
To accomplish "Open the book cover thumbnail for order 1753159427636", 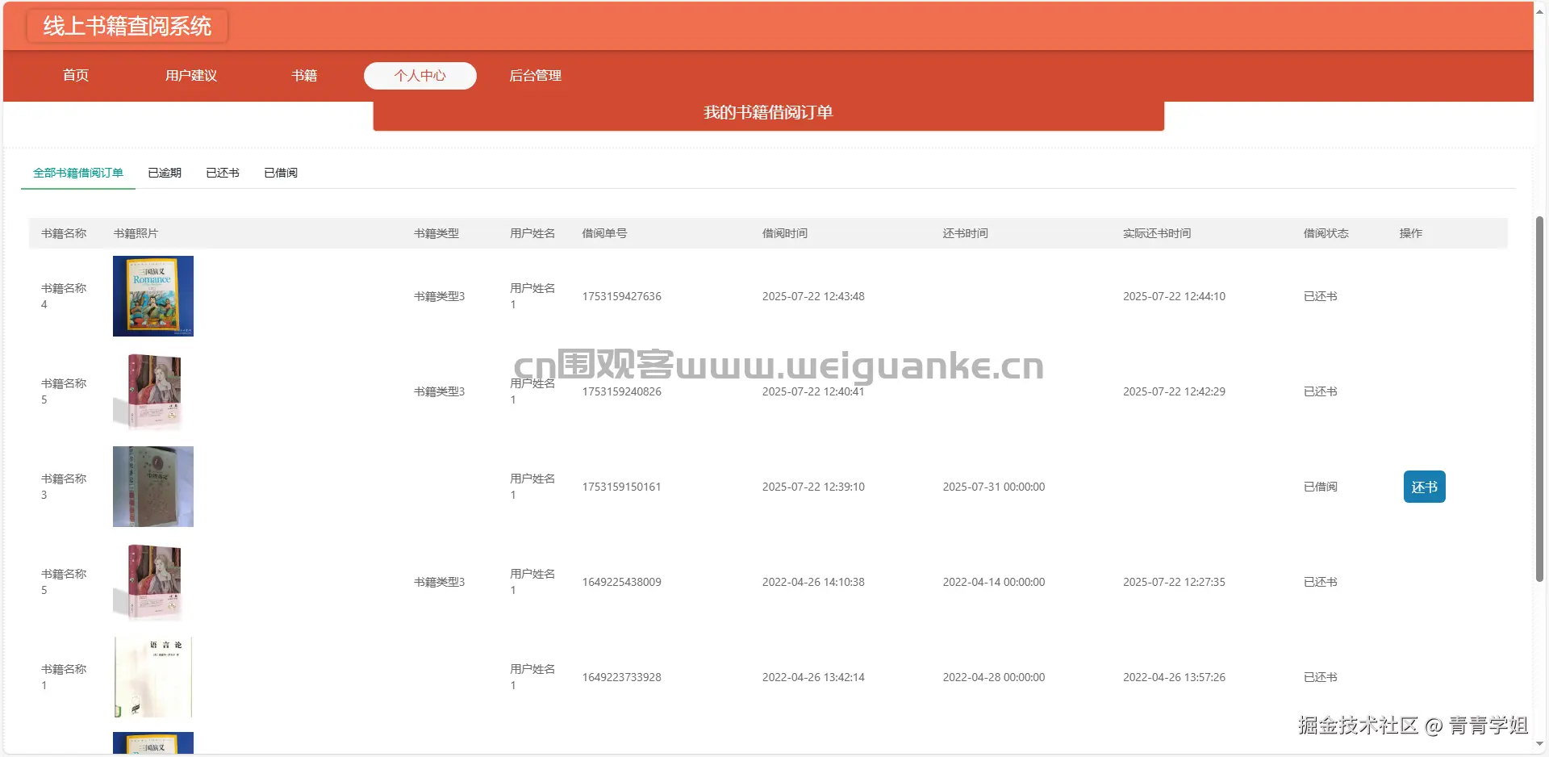I will [x=153, y=296].
